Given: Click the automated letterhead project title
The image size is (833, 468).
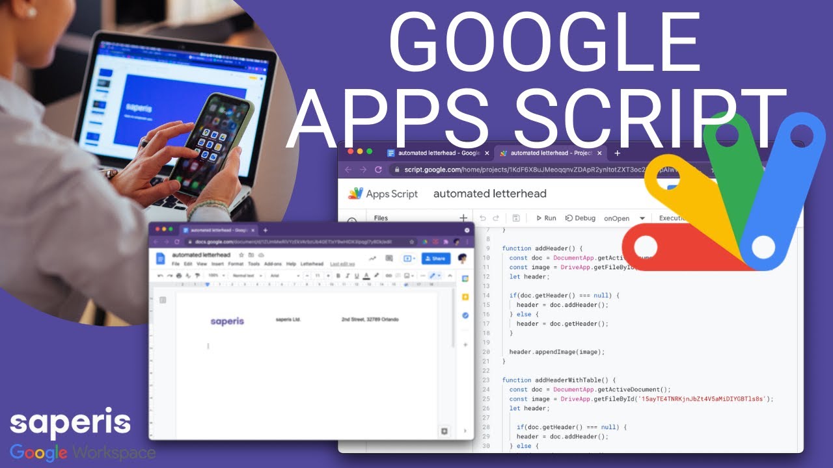Looking at the screenshot, I should (490, 194).
